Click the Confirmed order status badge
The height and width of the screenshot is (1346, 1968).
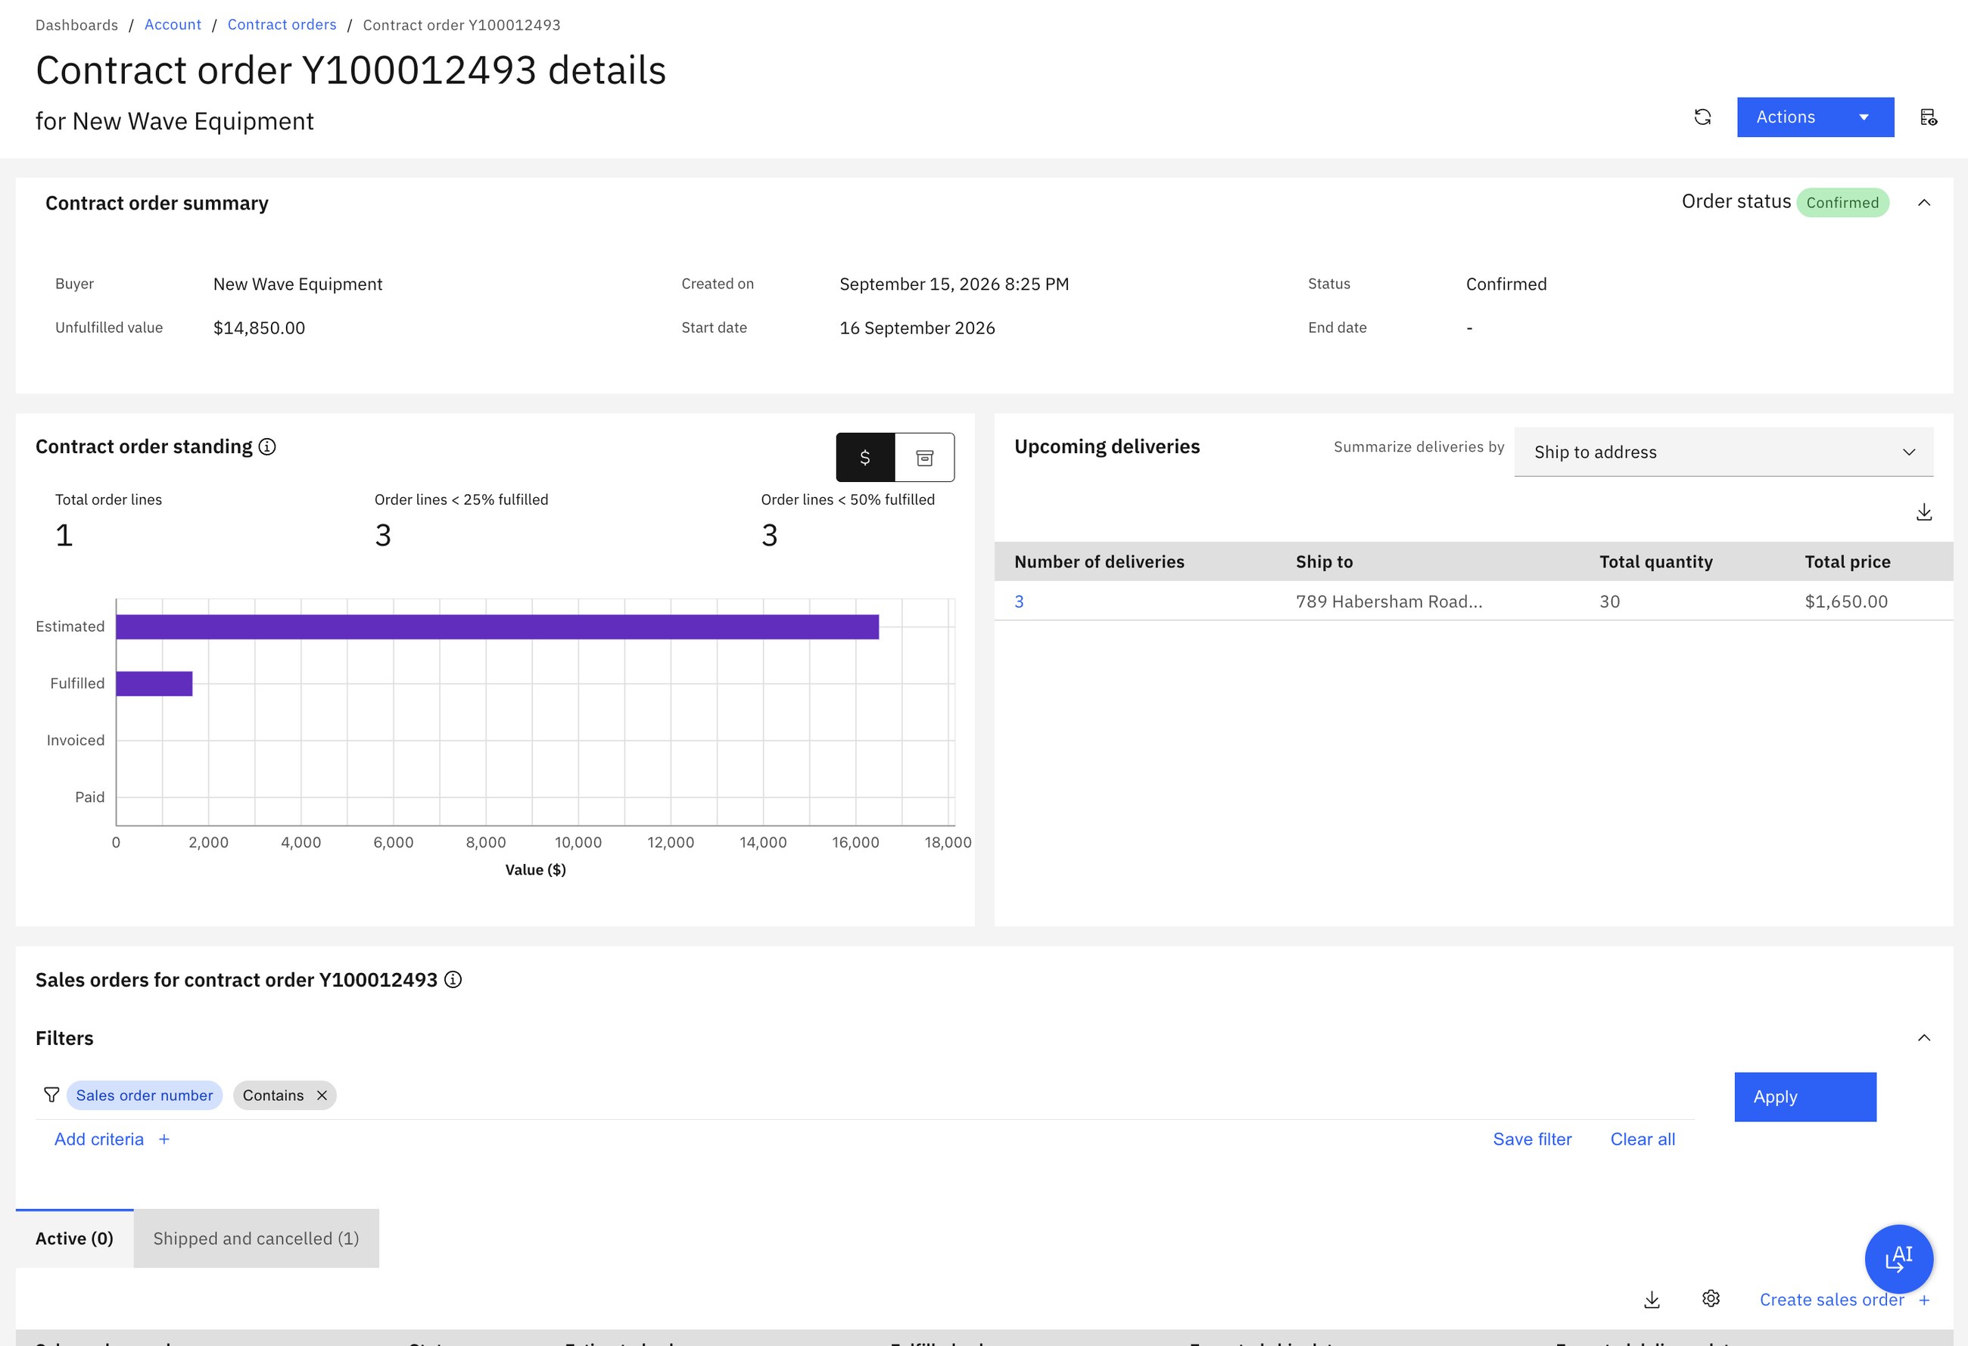[x=1842, y=202]
